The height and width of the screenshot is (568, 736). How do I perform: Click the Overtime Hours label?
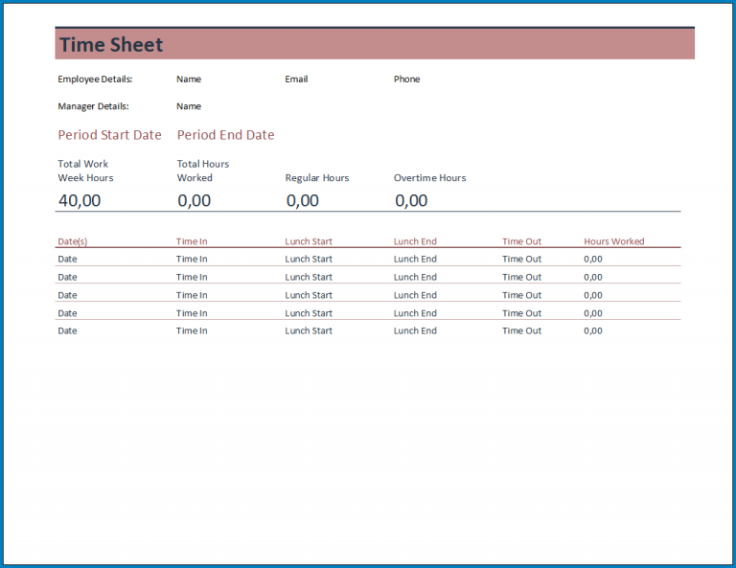[429, 178]
